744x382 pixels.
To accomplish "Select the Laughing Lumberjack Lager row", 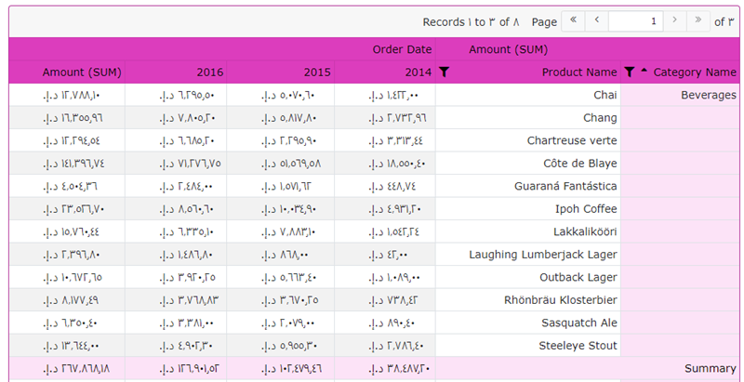I will coord(542,255).
